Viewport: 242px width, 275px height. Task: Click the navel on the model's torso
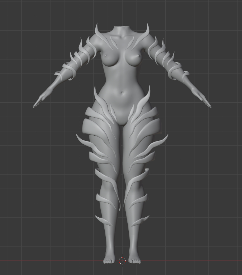122,93
